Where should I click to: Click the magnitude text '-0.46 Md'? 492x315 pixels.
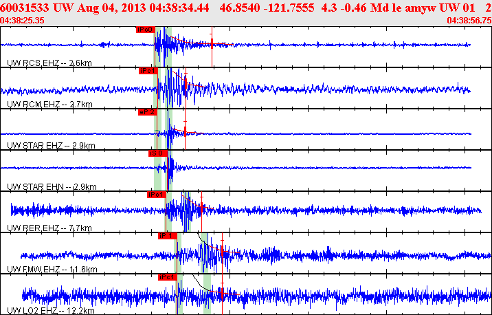pyautogui.click(x=365, y=8)
